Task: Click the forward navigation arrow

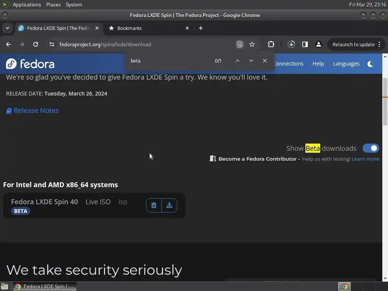Action: [22, 44]
